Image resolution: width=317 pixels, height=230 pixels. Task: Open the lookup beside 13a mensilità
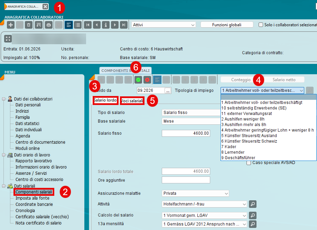(253, 224)
